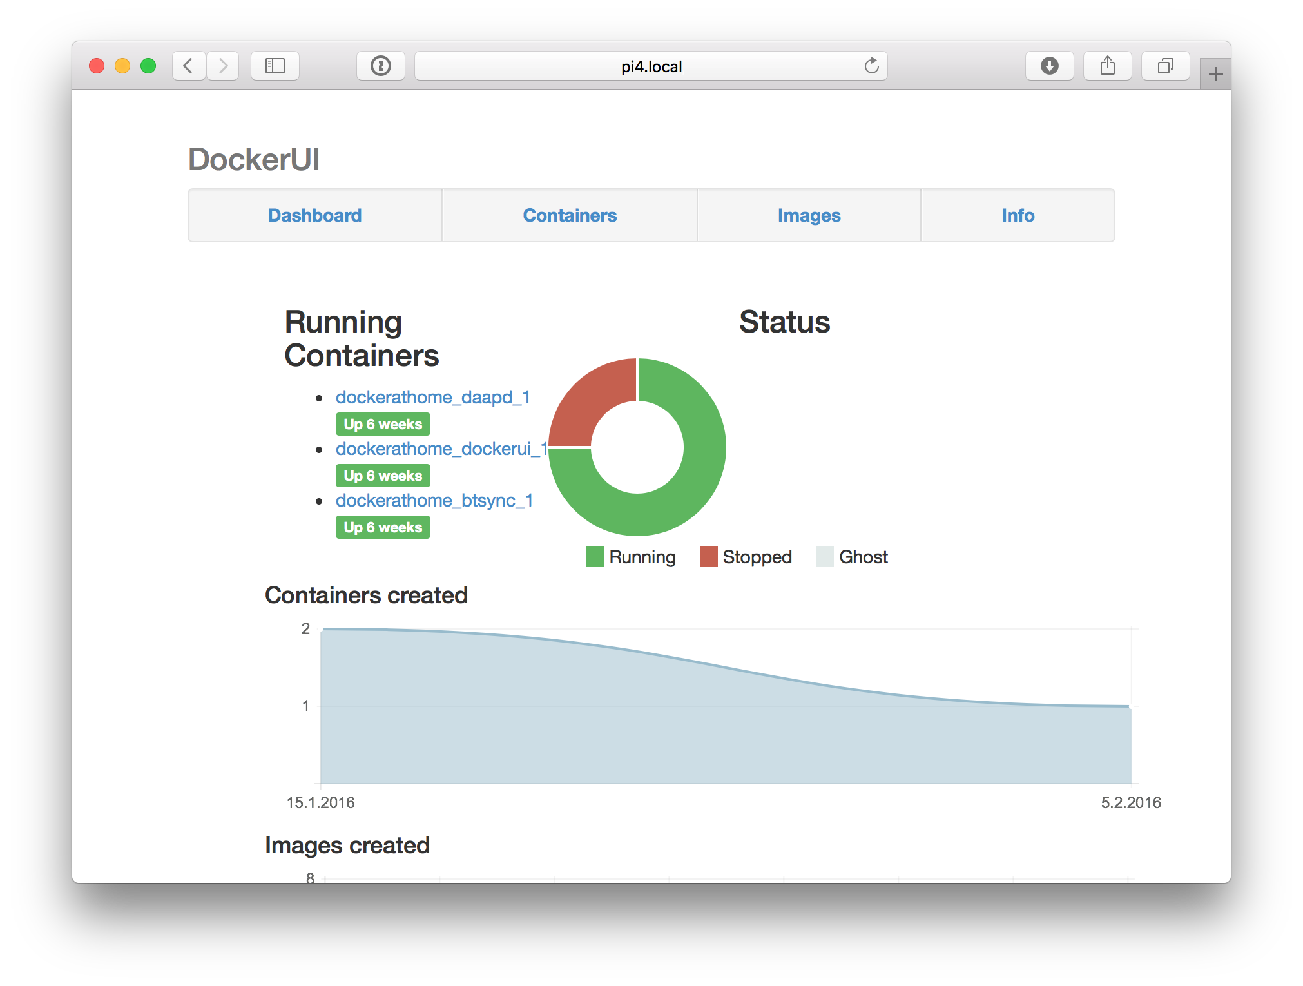The width and height of the screenshot is (1303, 986).
Task: Click the Status heading
Action: point(784,322)
